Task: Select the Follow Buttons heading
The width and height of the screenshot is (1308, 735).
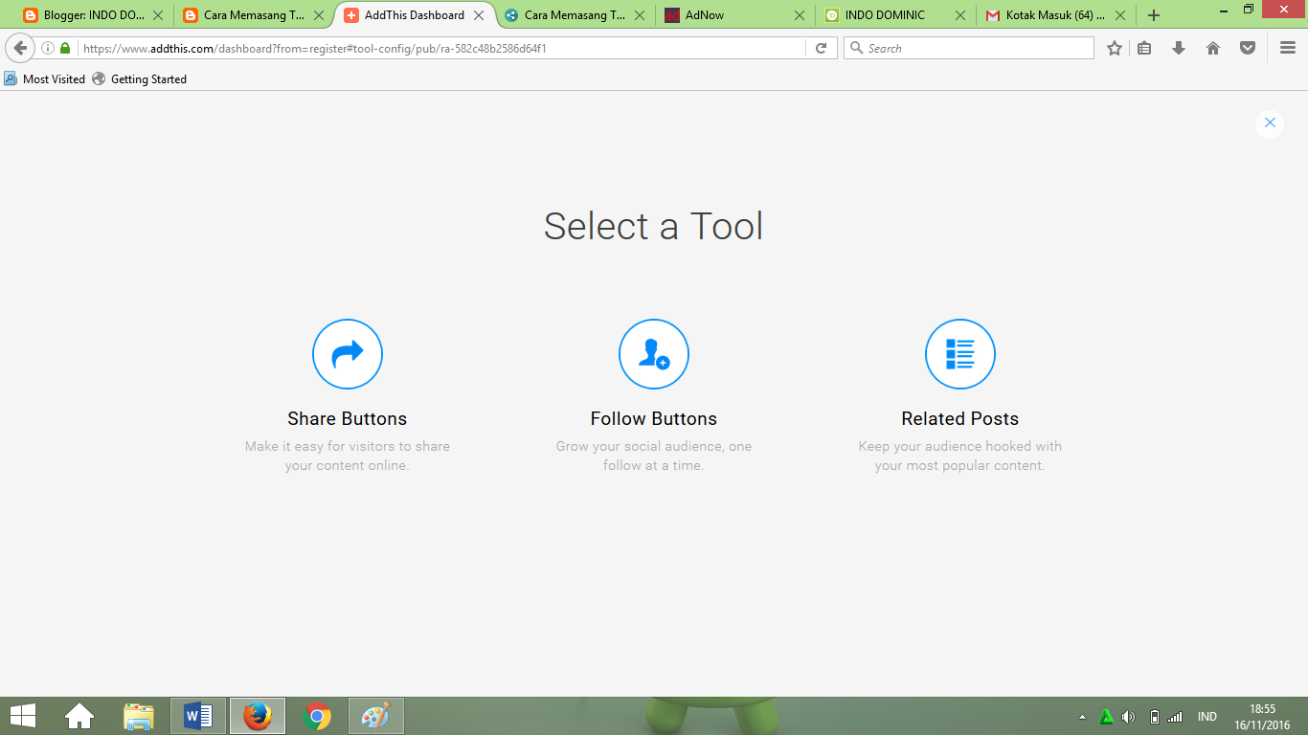Action: 654,418
